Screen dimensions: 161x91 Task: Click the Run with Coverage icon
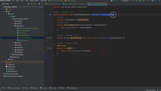[140, 1]
